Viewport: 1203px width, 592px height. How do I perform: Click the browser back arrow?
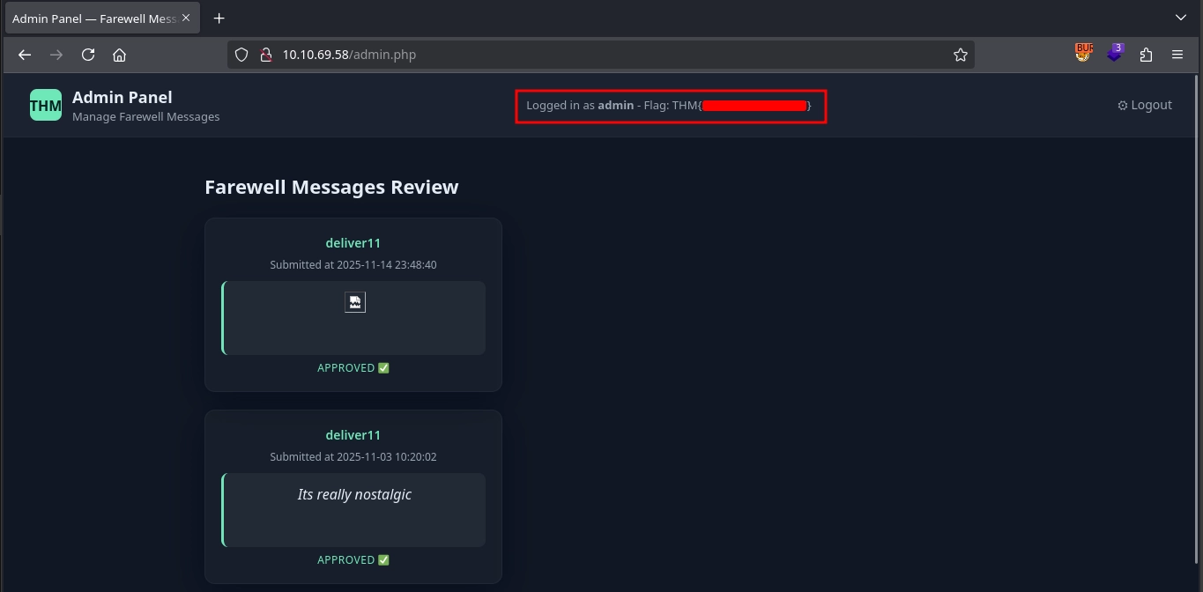pos(25,55)
